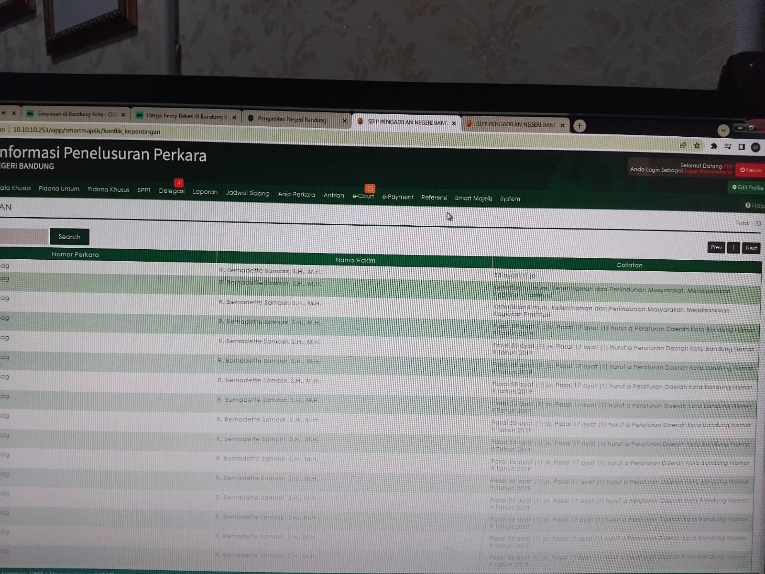Expand the tab search dropdown arrow
The image size is (765, 574).
pos(723,130)
